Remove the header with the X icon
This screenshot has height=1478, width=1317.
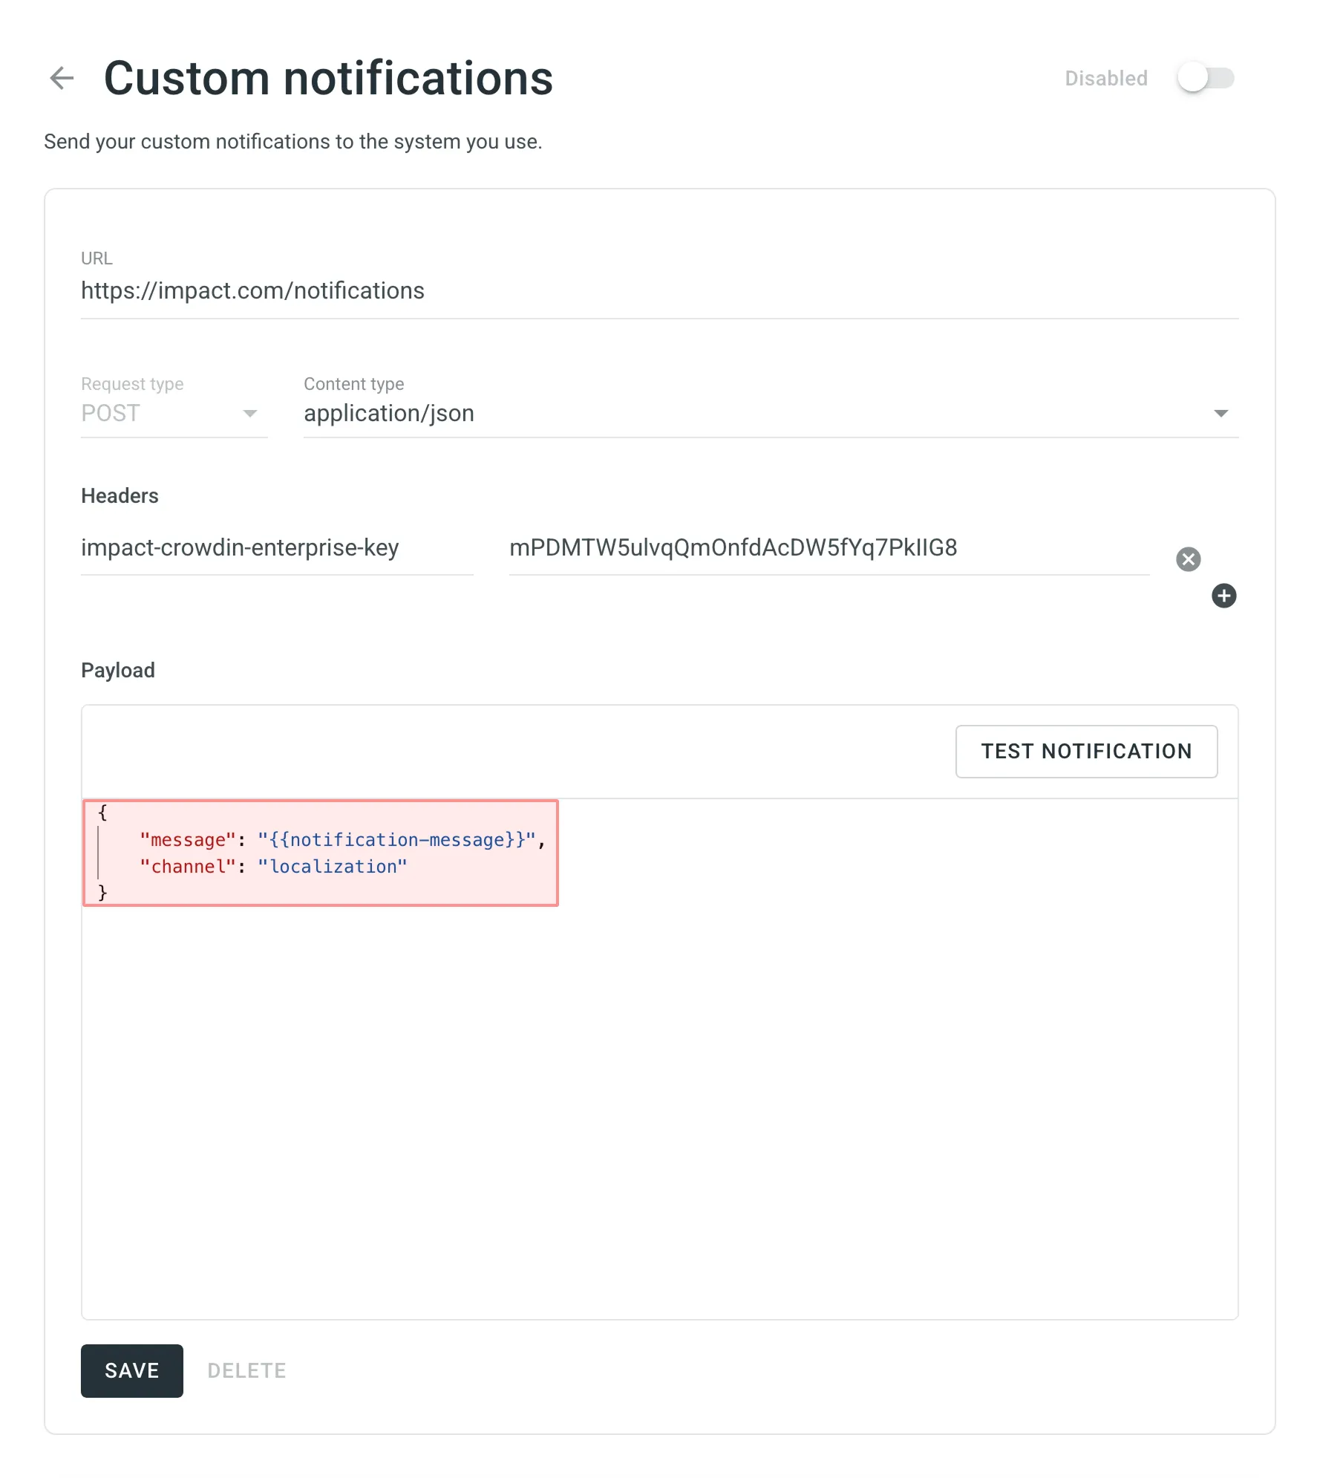(1188, 559)
